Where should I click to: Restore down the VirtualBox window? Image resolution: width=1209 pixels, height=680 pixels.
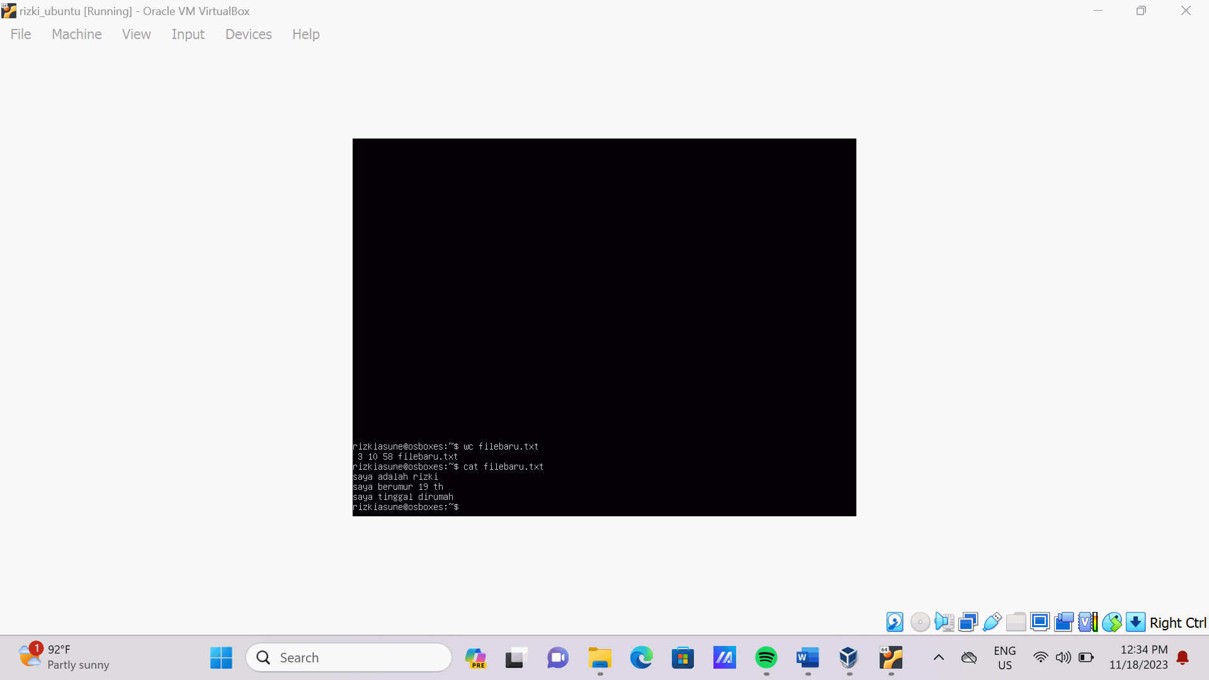(x=1141, y=11)
